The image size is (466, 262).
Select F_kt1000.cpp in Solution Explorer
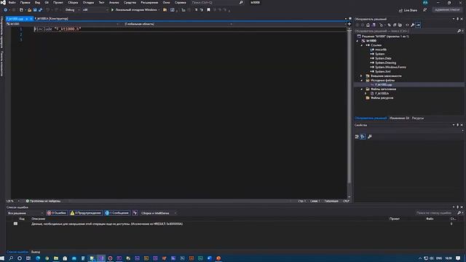tap(384, 84)
